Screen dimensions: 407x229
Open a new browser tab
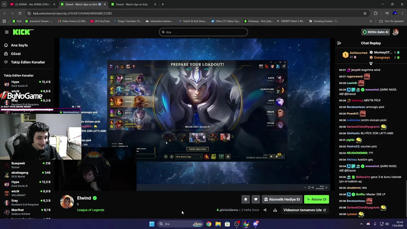coord(163,4)
